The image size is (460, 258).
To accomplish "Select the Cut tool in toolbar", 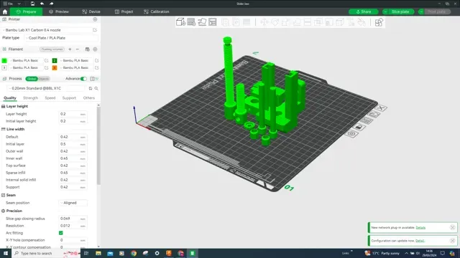I will 308,22.
